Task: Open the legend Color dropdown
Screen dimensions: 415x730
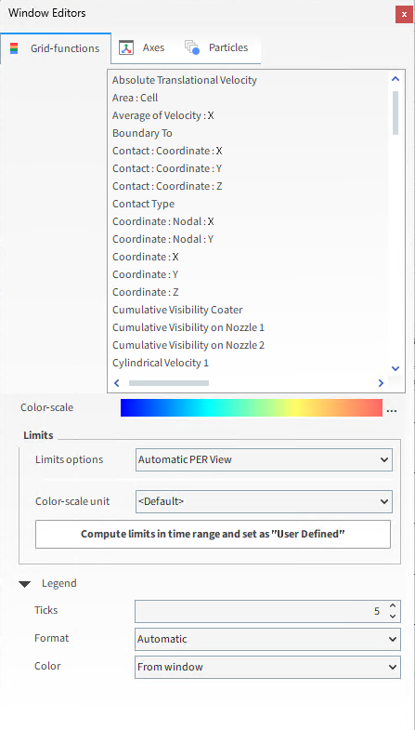Action: pos(267,667)
